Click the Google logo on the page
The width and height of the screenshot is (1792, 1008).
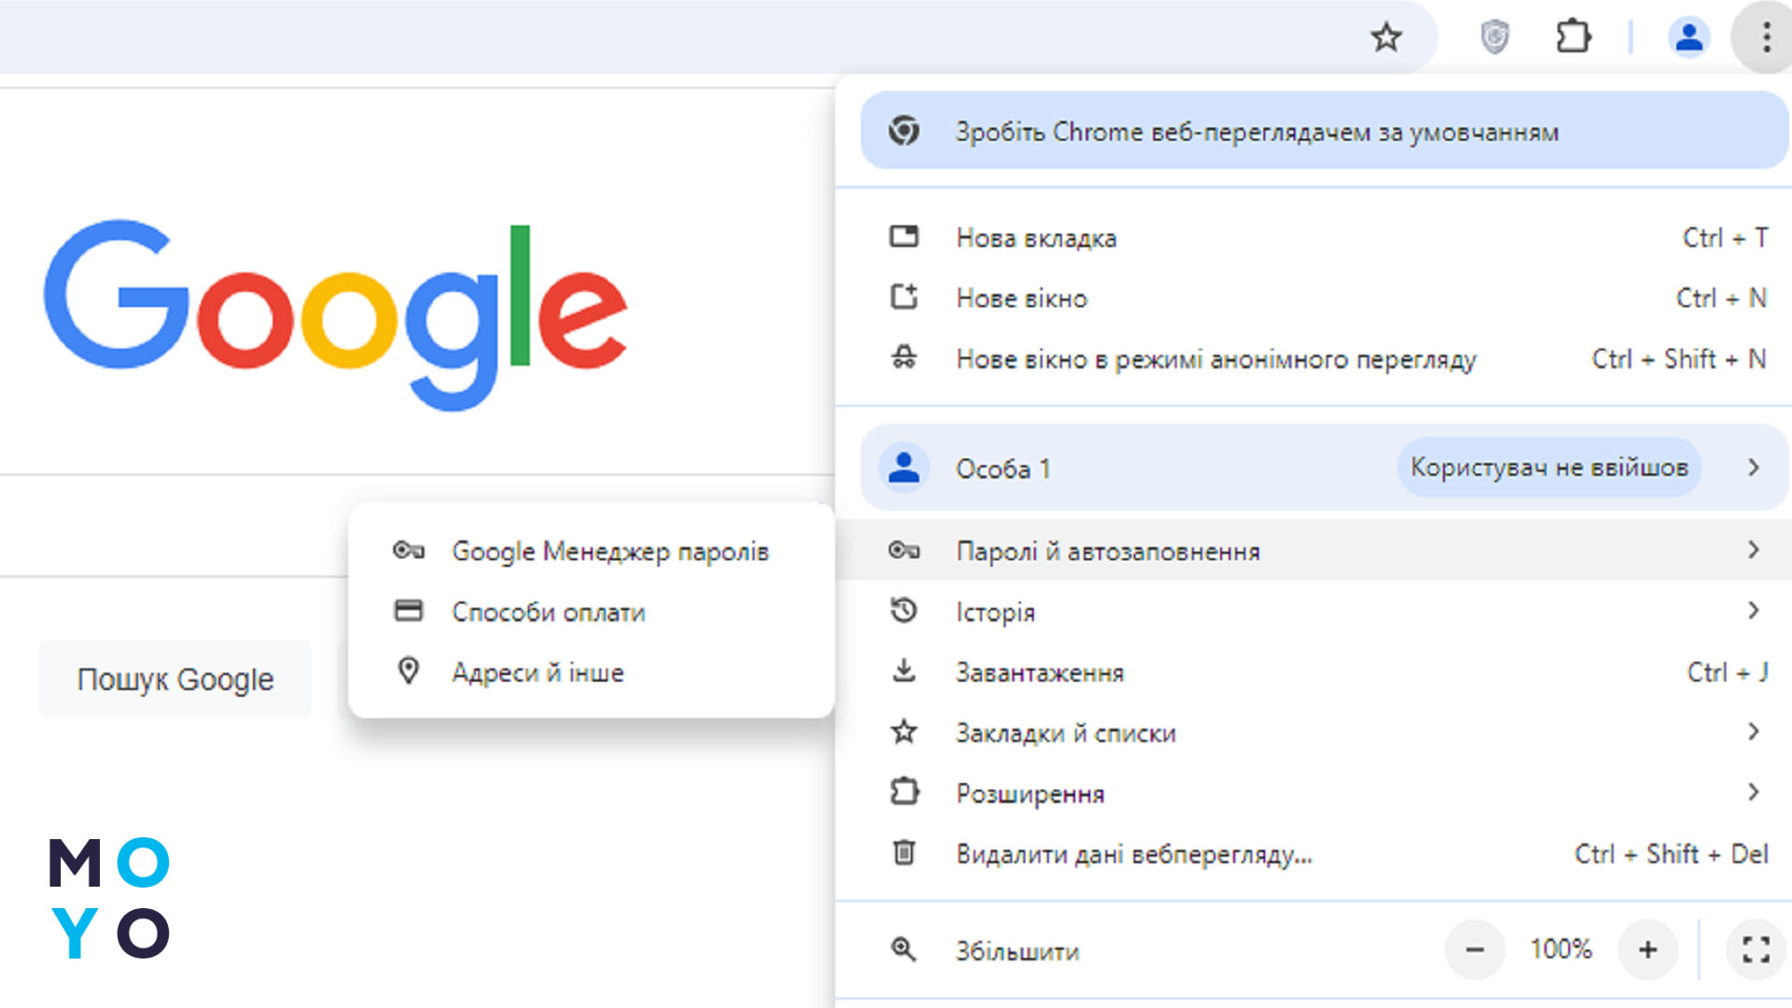click(335, 315)
